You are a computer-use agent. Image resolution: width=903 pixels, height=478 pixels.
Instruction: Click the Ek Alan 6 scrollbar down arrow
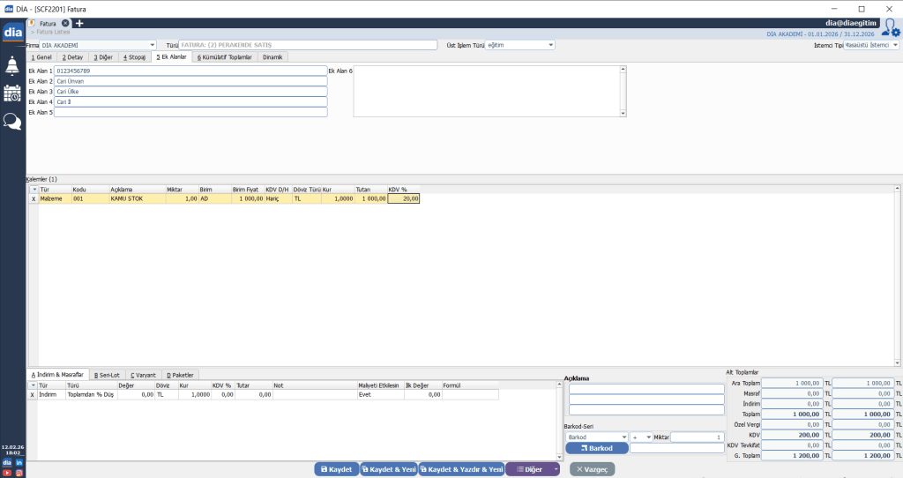click(623, 114)
